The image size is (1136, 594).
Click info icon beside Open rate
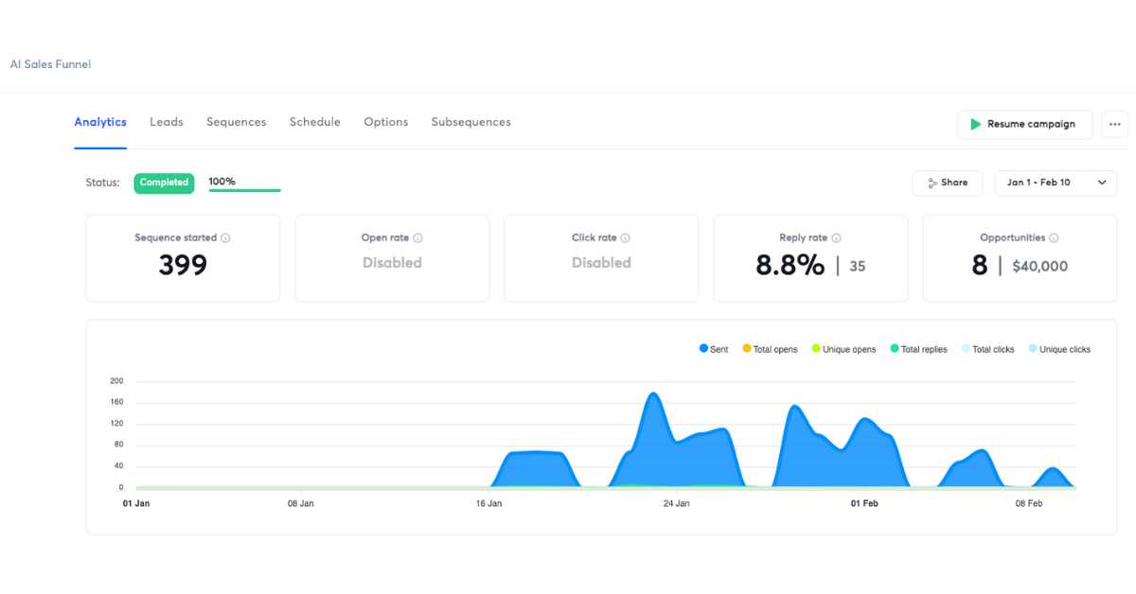(x=417, y=238)
